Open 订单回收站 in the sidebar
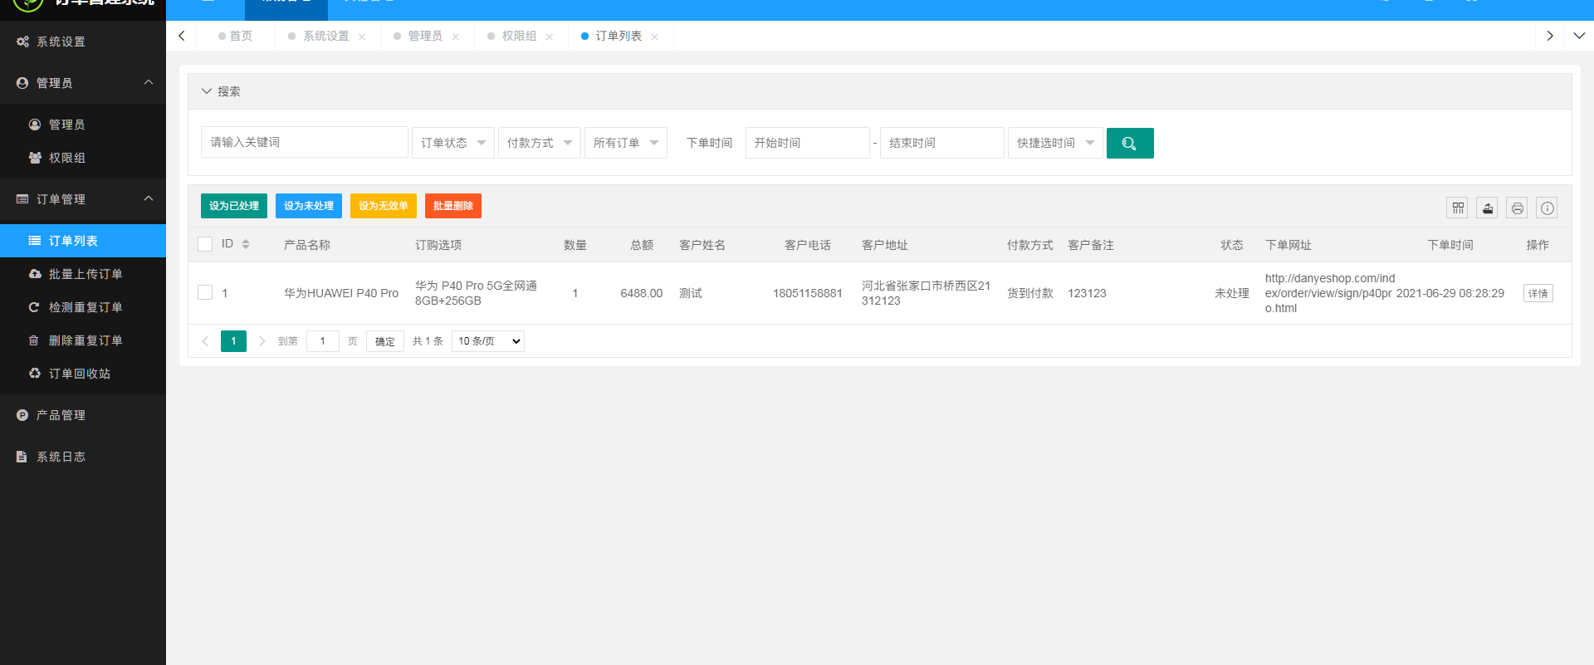 point(79,374)
